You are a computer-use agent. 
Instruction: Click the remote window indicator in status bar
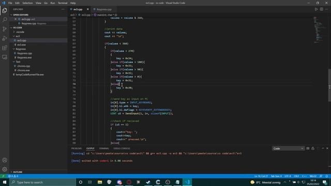point(3,176)
